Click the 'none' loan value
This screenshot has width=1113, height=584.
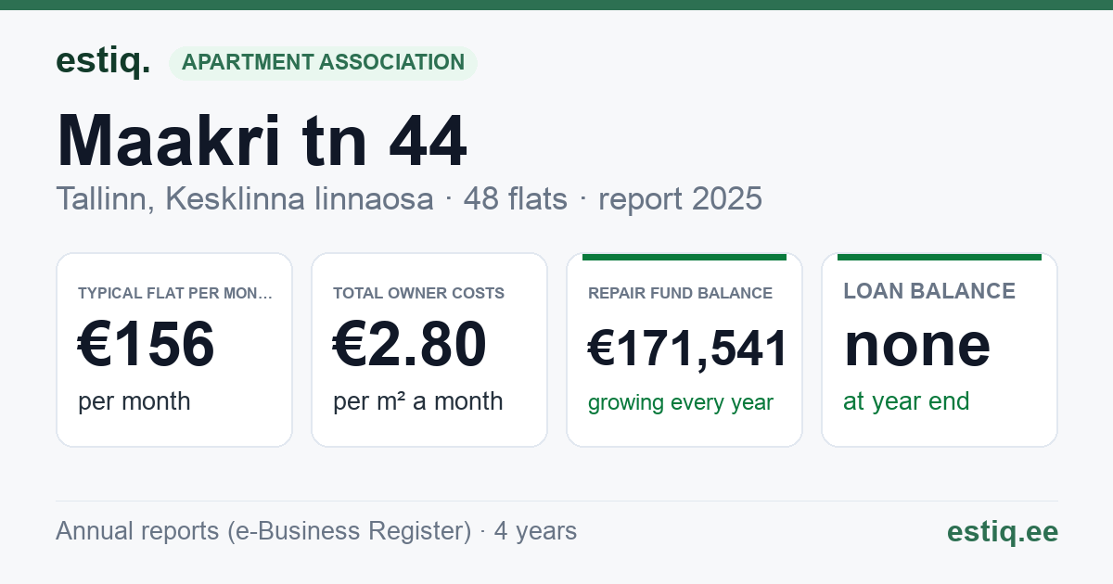click(x=917, y=344)
